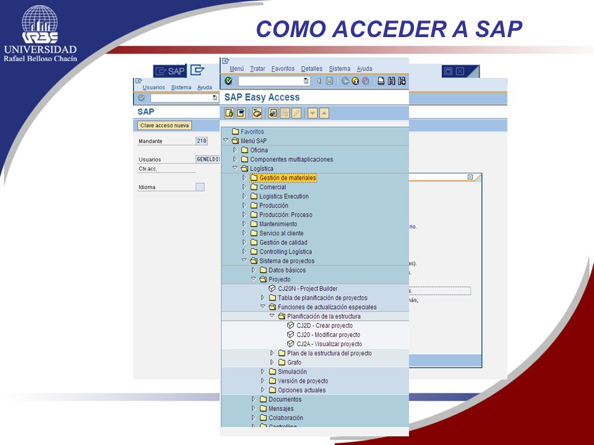Image resolution: width=594 pixels, height=445 pixels.
Task: Click the cube icon beside CJ2D - Crear proyecto
Action: click(291, 325)
